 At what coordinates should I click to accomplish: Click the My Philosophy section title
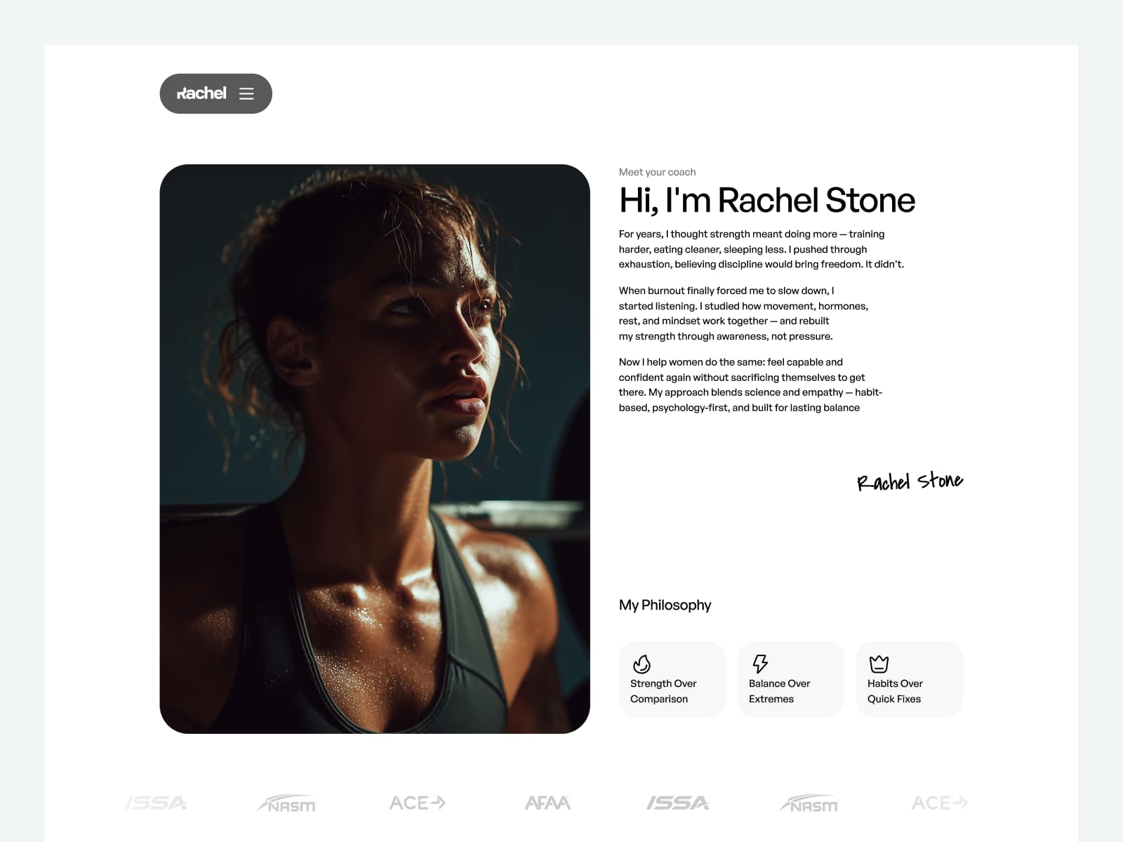[665, 605]
